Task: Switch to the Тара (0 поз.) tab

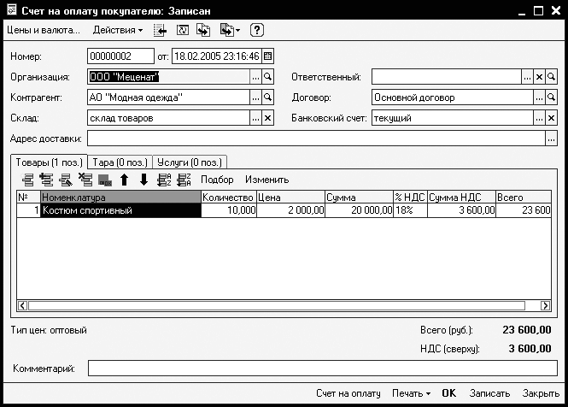Action: coord(120,162)
